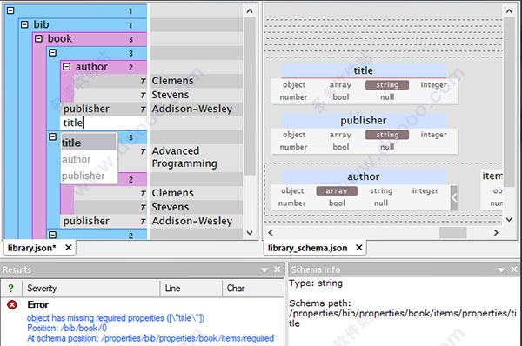The image size is (522, 346).
Task: Select 'number' type for the title property
Action: click(294, 97)
